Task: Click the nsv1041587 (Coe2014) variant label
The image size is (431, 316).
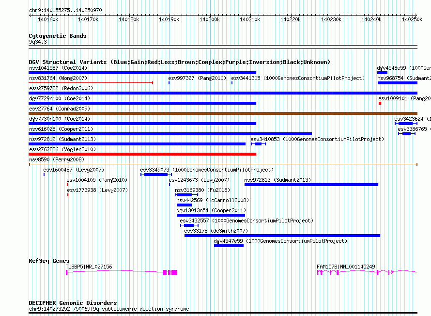Action: tap(58, 68)
